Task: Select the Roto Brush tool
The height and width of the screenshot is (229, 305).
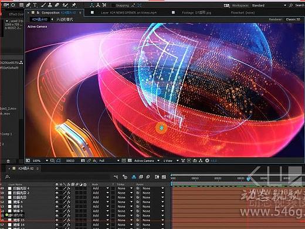Action: tap(65, 5)
